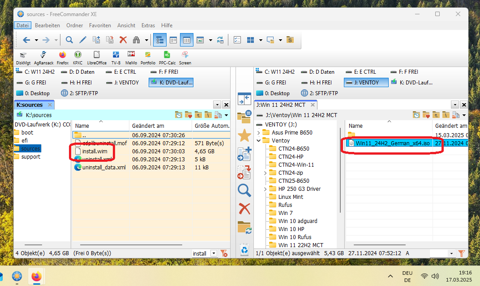
Task: Switch to list view mode
Action: (173, 40)
